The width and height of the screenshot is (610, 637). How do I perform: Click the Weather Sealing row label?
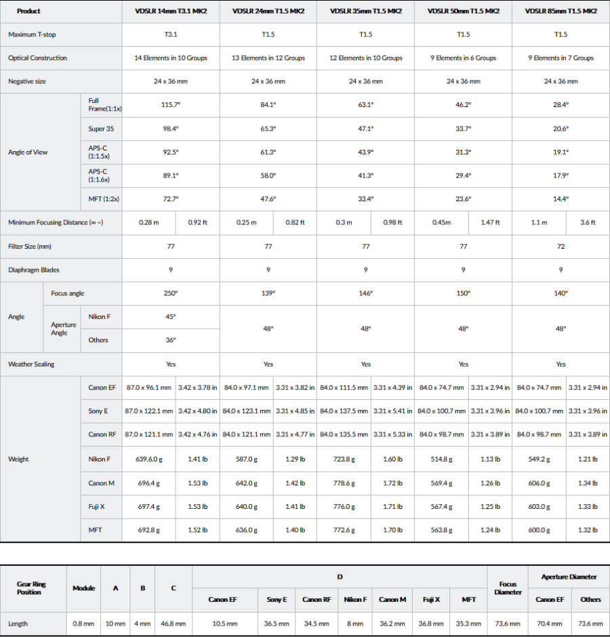(31, 364)
